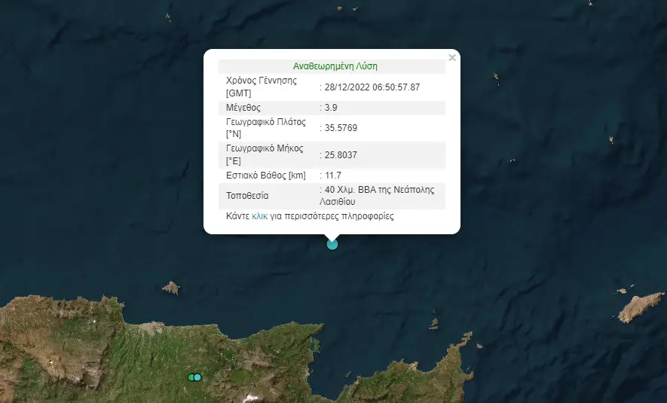
Task: Click the 'Τοποθεσία' label
Action: tap(247, 196)
